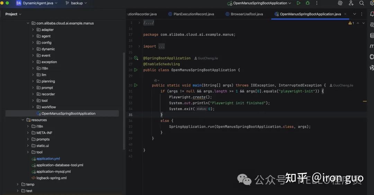
Task: Click Project tree vertical scrollbar
Action: pos(124,101)
